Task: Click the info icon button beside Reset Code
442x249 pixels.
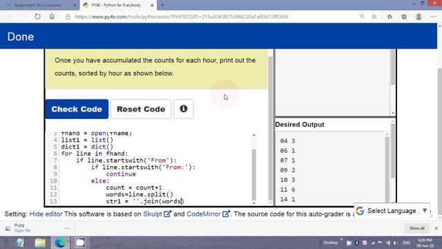Action: tap(184, 109)
